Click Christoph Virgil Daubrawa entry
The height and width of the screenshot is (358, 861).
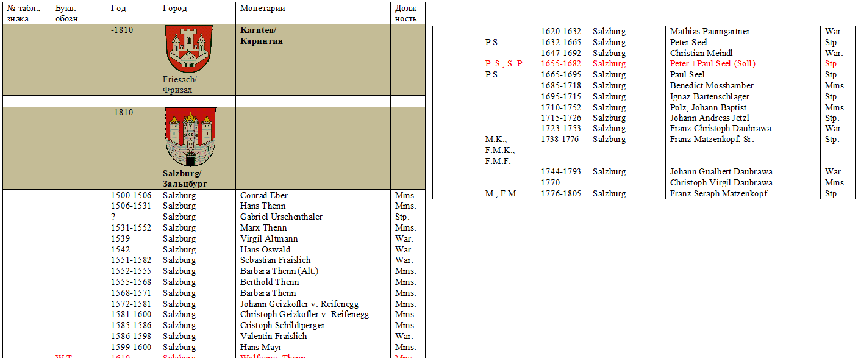tap(721, 182)
